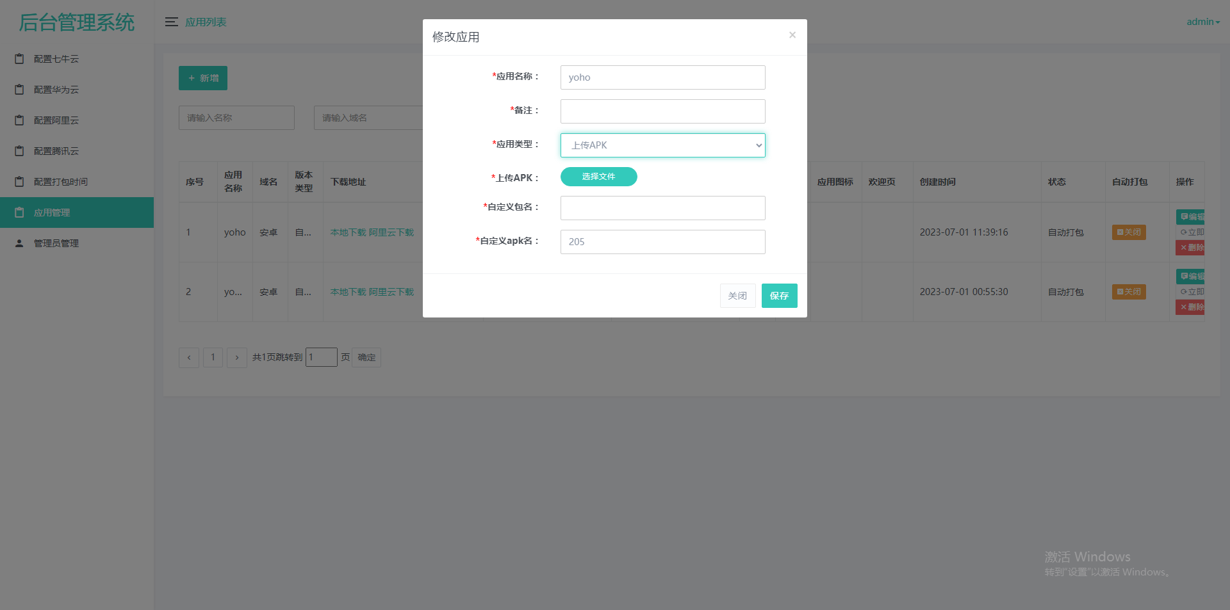Click the 保存 button in the dialog

(x=780, y=296)
